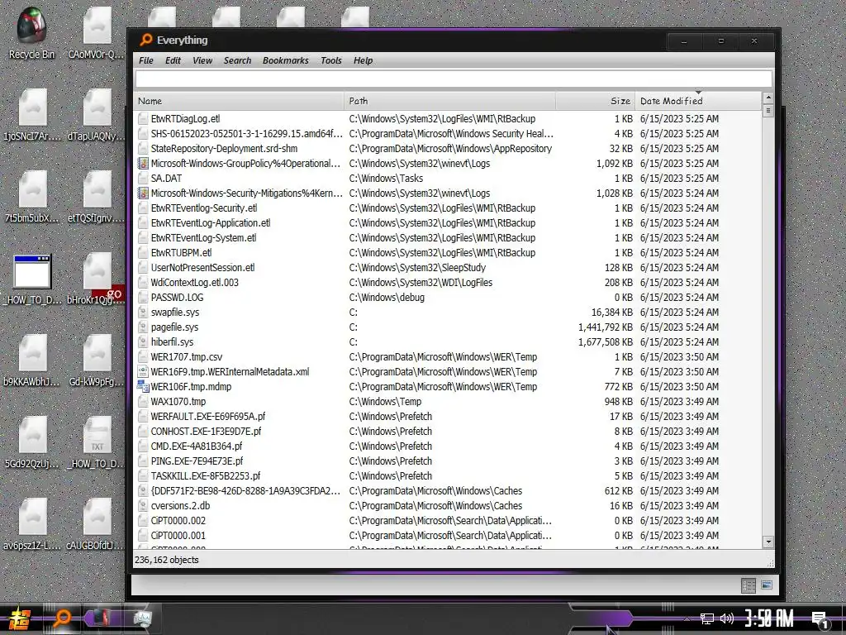The image size is (846, 635).
Task: Open the notification center icon
Action: (820, 619)
